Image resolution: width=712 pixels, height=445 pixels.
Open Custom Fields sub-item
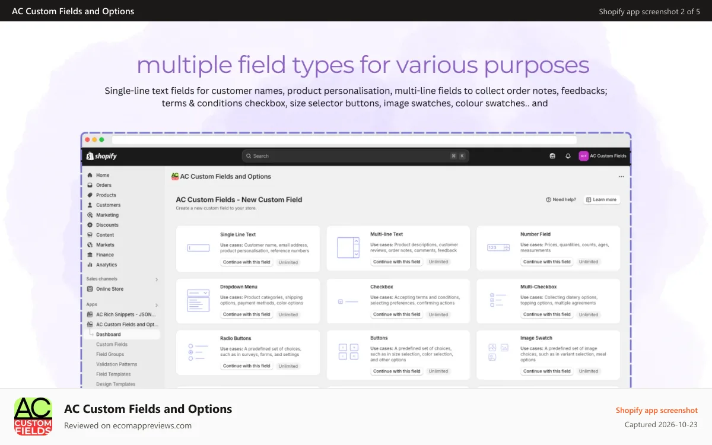point(112,345)
